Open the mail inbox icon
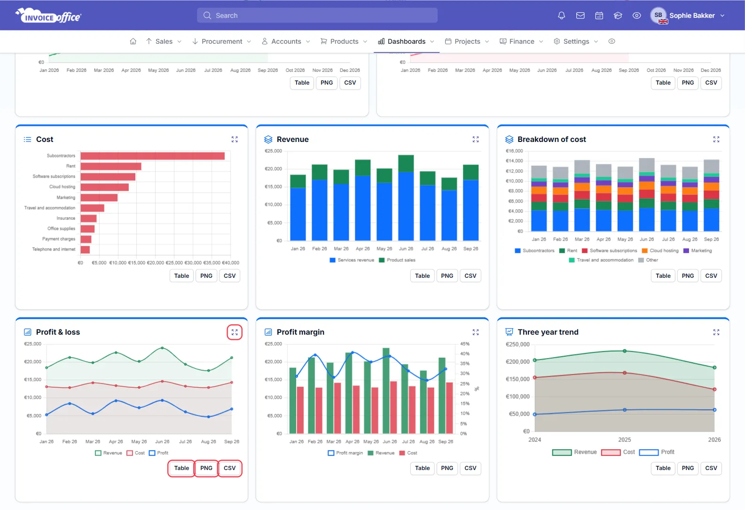This screenshot has height=510, width=745. coord(580,16)
